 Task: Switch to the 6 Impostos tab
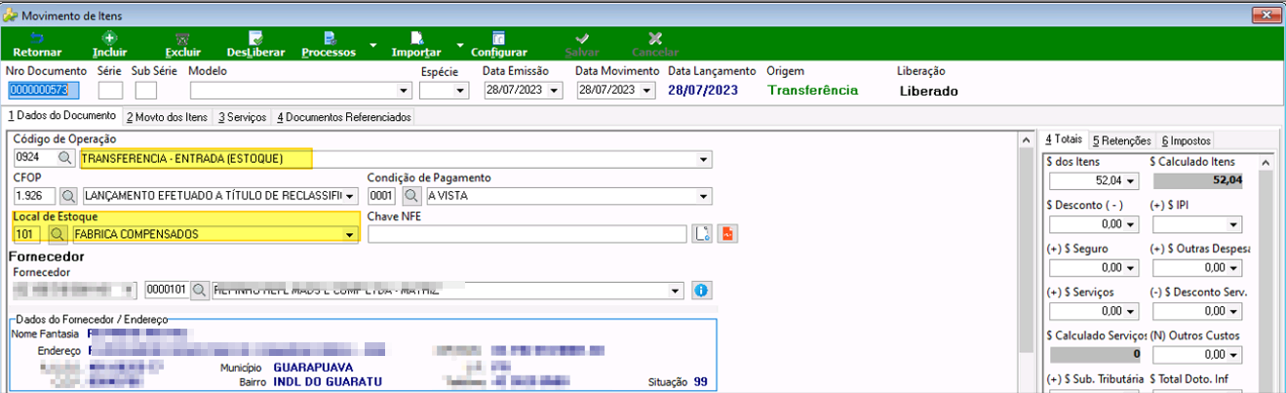1186,141
